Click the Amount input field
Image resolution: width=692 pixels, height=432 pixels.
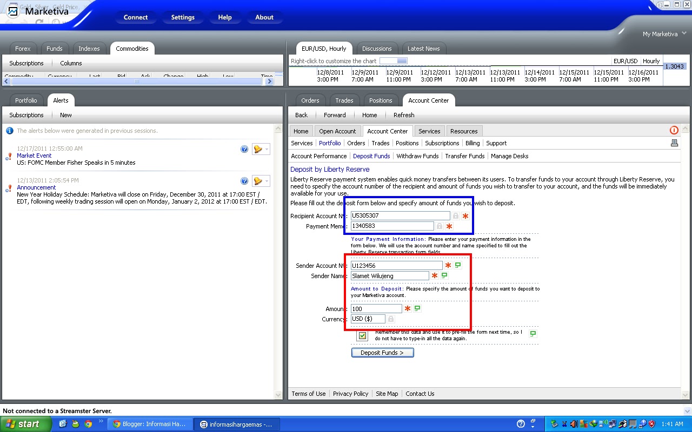376,309
